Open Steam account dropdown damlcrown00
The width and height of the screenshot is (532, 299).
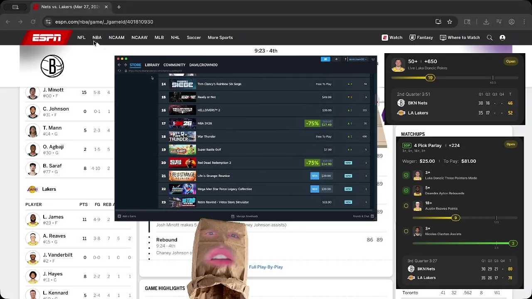point(357,59)
